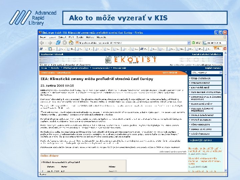Open ZPRAVODAJSTVÍ in the sidebar menu
Viewport: 240px width, 180px height.
tap(205, 83)
